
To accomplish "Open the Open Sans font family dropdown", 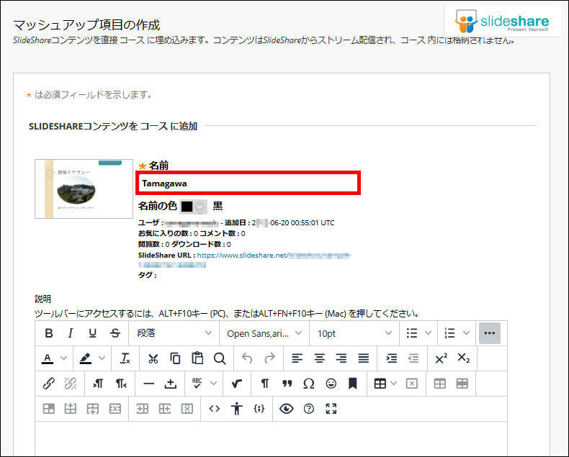I will (264, 333).
